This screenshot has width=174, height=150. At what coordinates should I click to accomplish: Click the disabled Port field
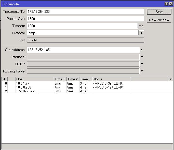85,40
